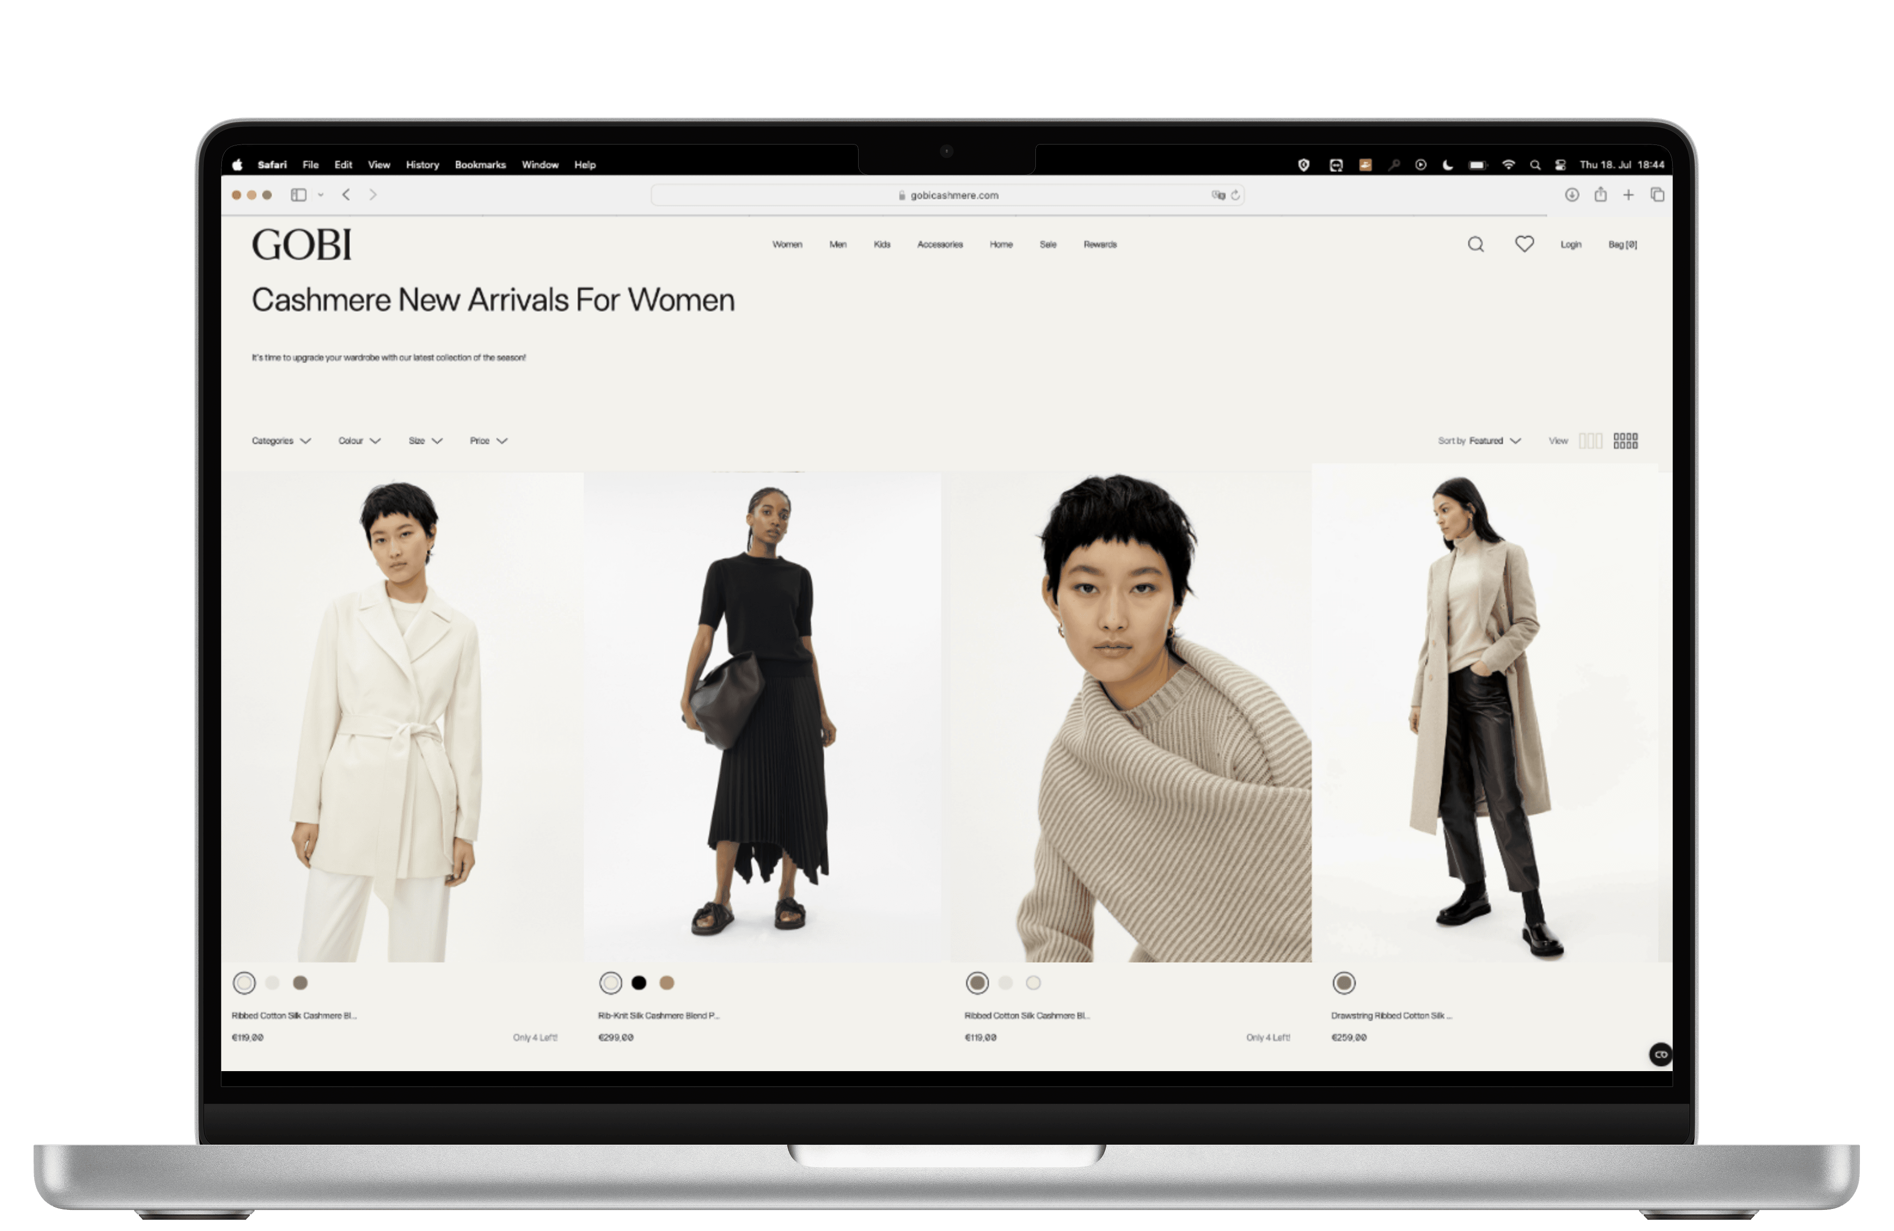Toggle Safari sidebar icon
1894x1231 pixels.
[298, 195]
